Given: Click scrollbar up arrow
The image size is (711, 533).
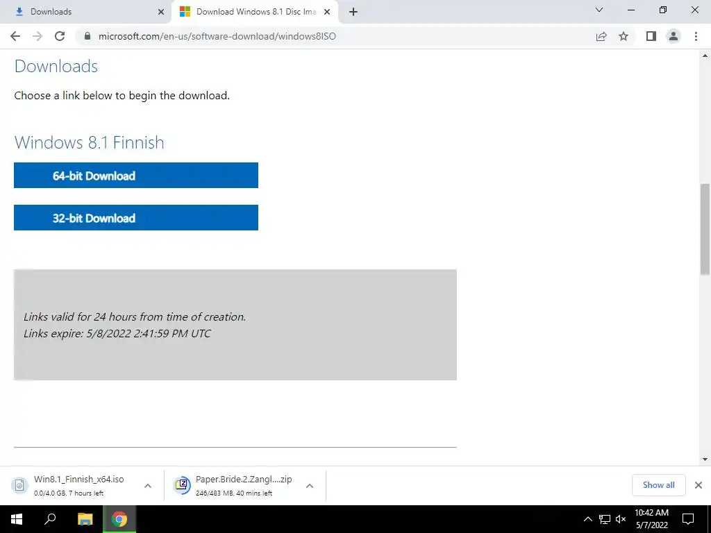Looking at the screenshot, I should point(705,56).
